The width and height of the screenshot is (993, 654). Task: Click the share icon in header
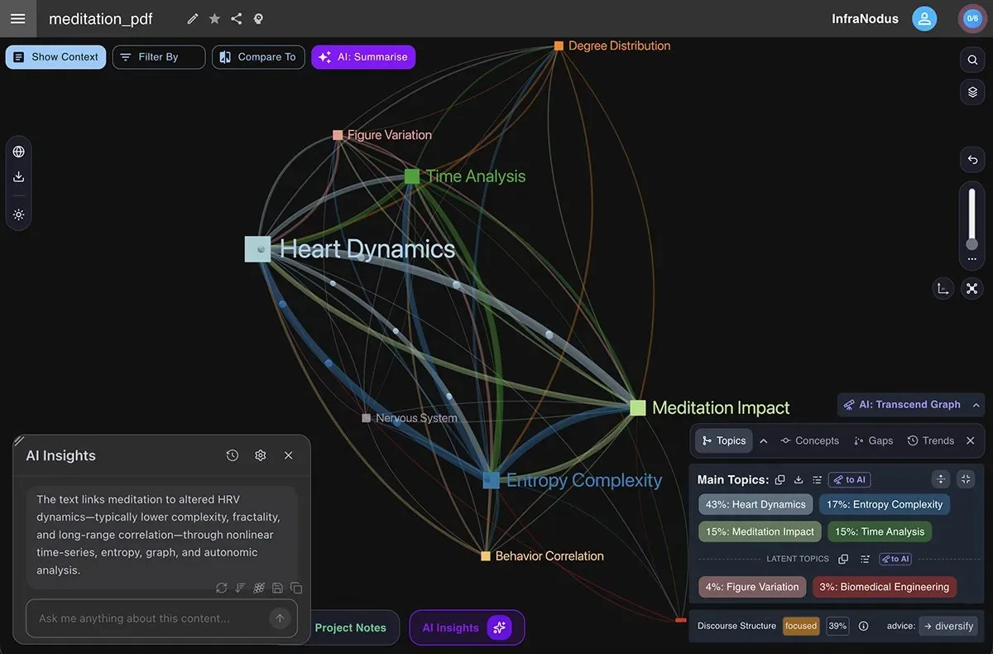click(237, 18)
